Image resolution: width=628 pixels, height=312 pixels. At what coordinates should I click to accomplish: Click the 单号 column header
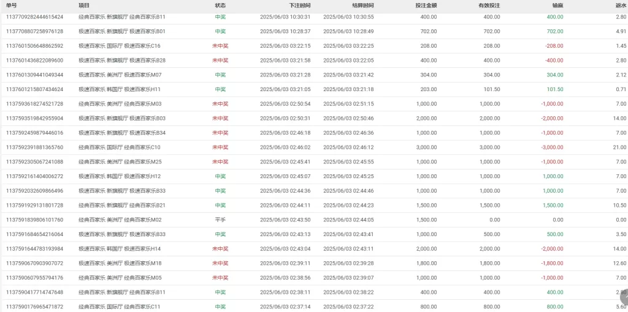(x=11, y=6)
